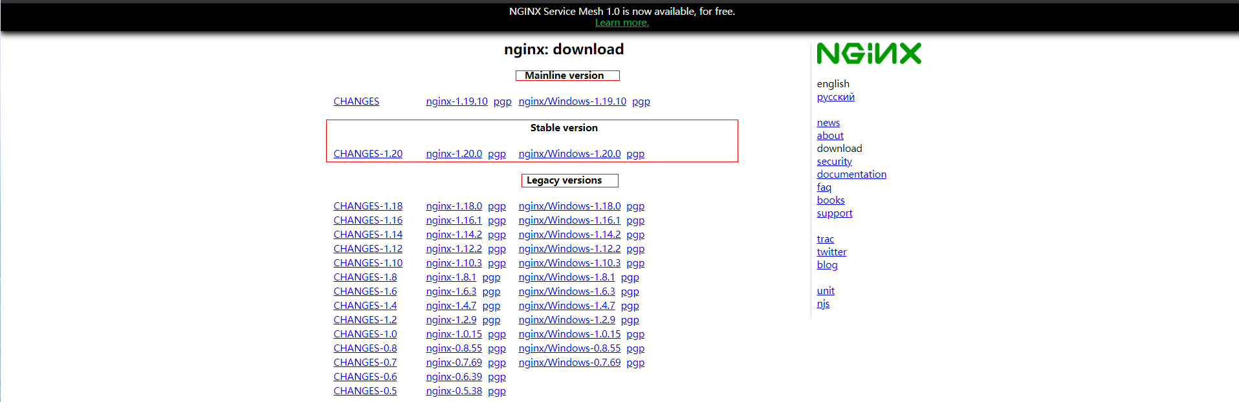The height and width of the screenshot is (402, 1239).
Task: Download nginx-1.18.0
Action: point(454,206)
